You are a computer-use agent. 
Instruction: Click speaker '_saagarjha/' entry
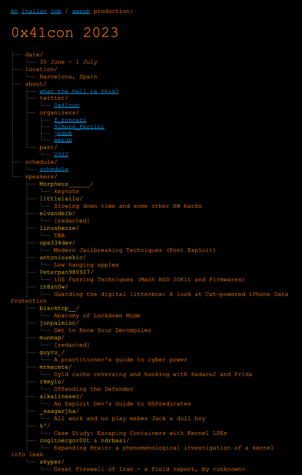pos(59,411)
